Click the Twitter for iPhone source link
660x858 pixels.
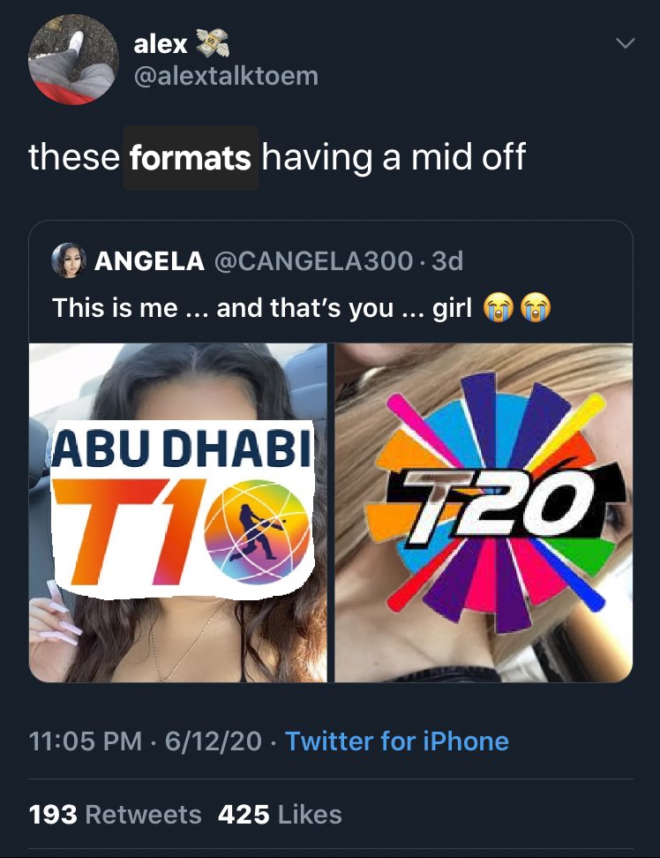point(397,741)
